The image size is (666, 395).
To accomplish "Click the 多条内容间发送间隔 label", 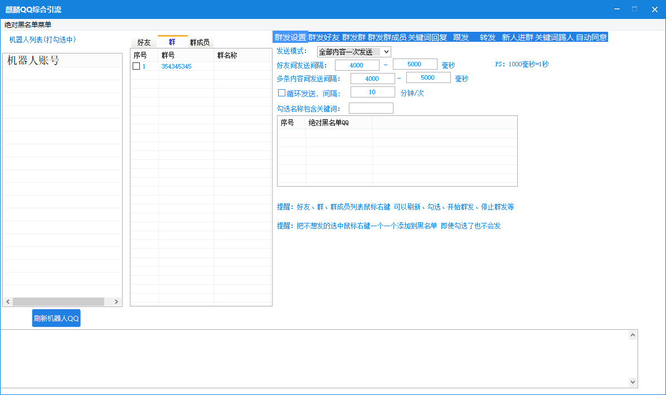I will (x=308, y=79).
